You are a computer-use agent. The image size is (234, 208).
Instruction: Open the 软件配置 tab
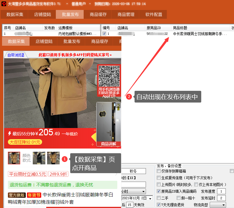pos(154,14)
